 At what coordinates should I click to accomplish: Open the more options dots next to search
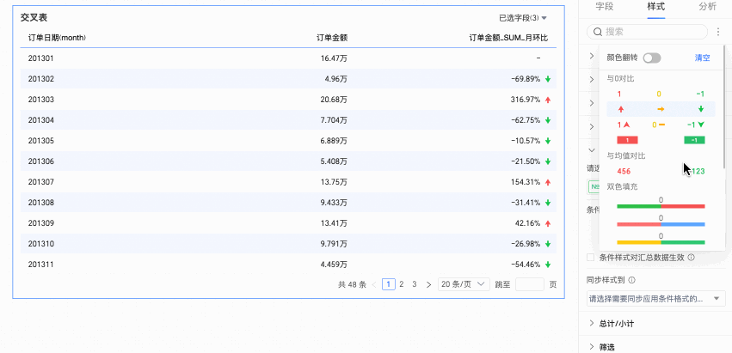[x=717, y=32]
